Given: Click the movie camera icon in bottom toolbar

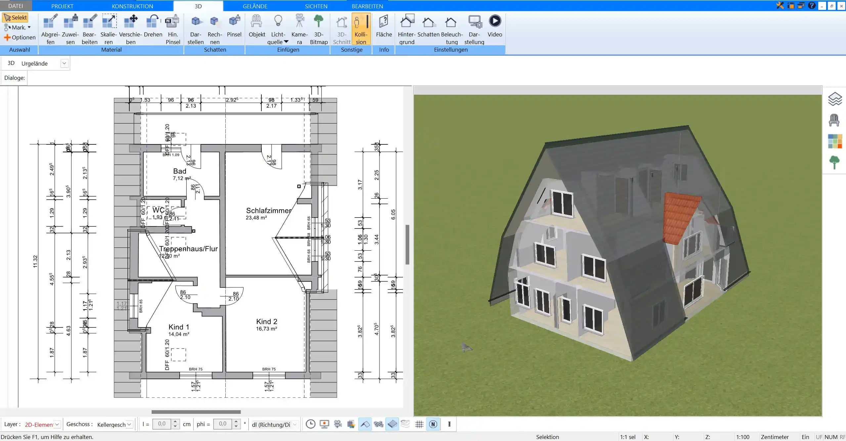Looking at the screenshot, I should pyautogui.click(x=338, y=424).
